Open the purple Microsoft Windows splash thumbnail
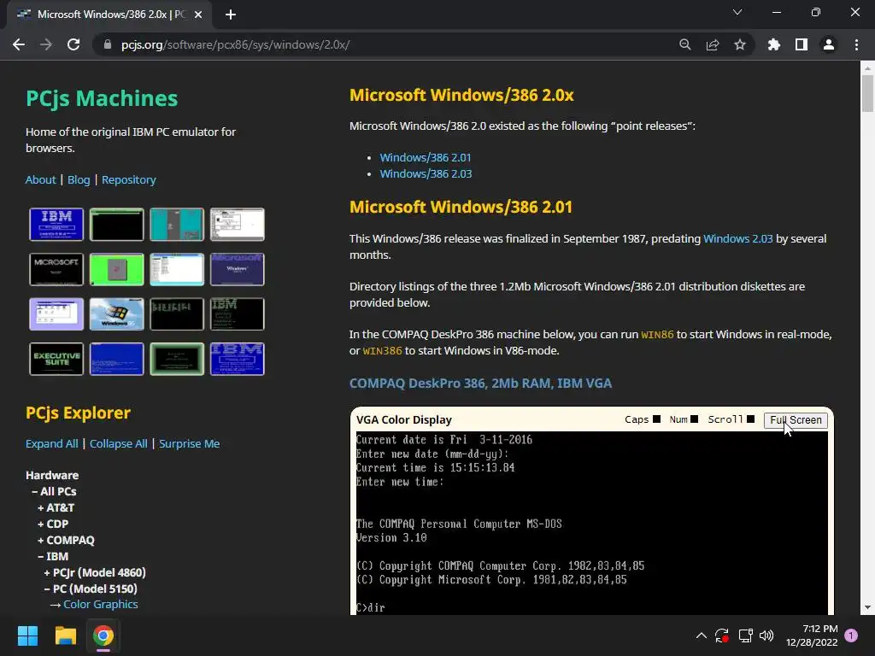This screenshot has width=875, height=656. tap(238, 269)
